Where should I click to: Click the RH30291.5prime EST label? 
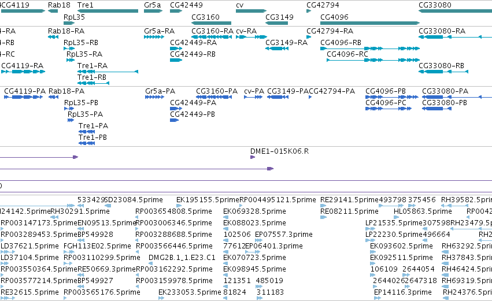(80, 211)
